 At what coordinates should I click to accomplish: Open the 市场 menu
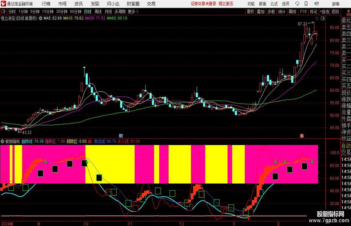[x=62, y=4]
